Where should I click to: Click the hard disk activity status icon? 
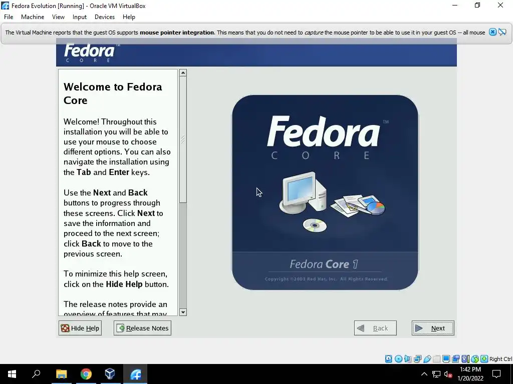coord(388,359)
